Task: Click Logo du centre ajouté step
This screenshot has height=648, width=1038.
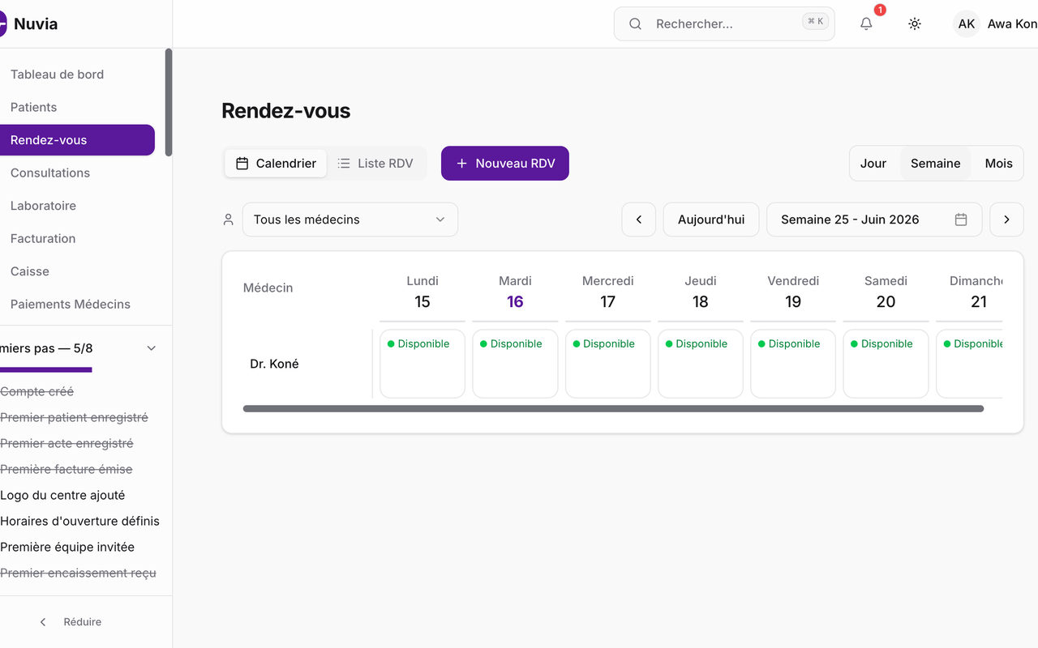Action: point(62,495)
